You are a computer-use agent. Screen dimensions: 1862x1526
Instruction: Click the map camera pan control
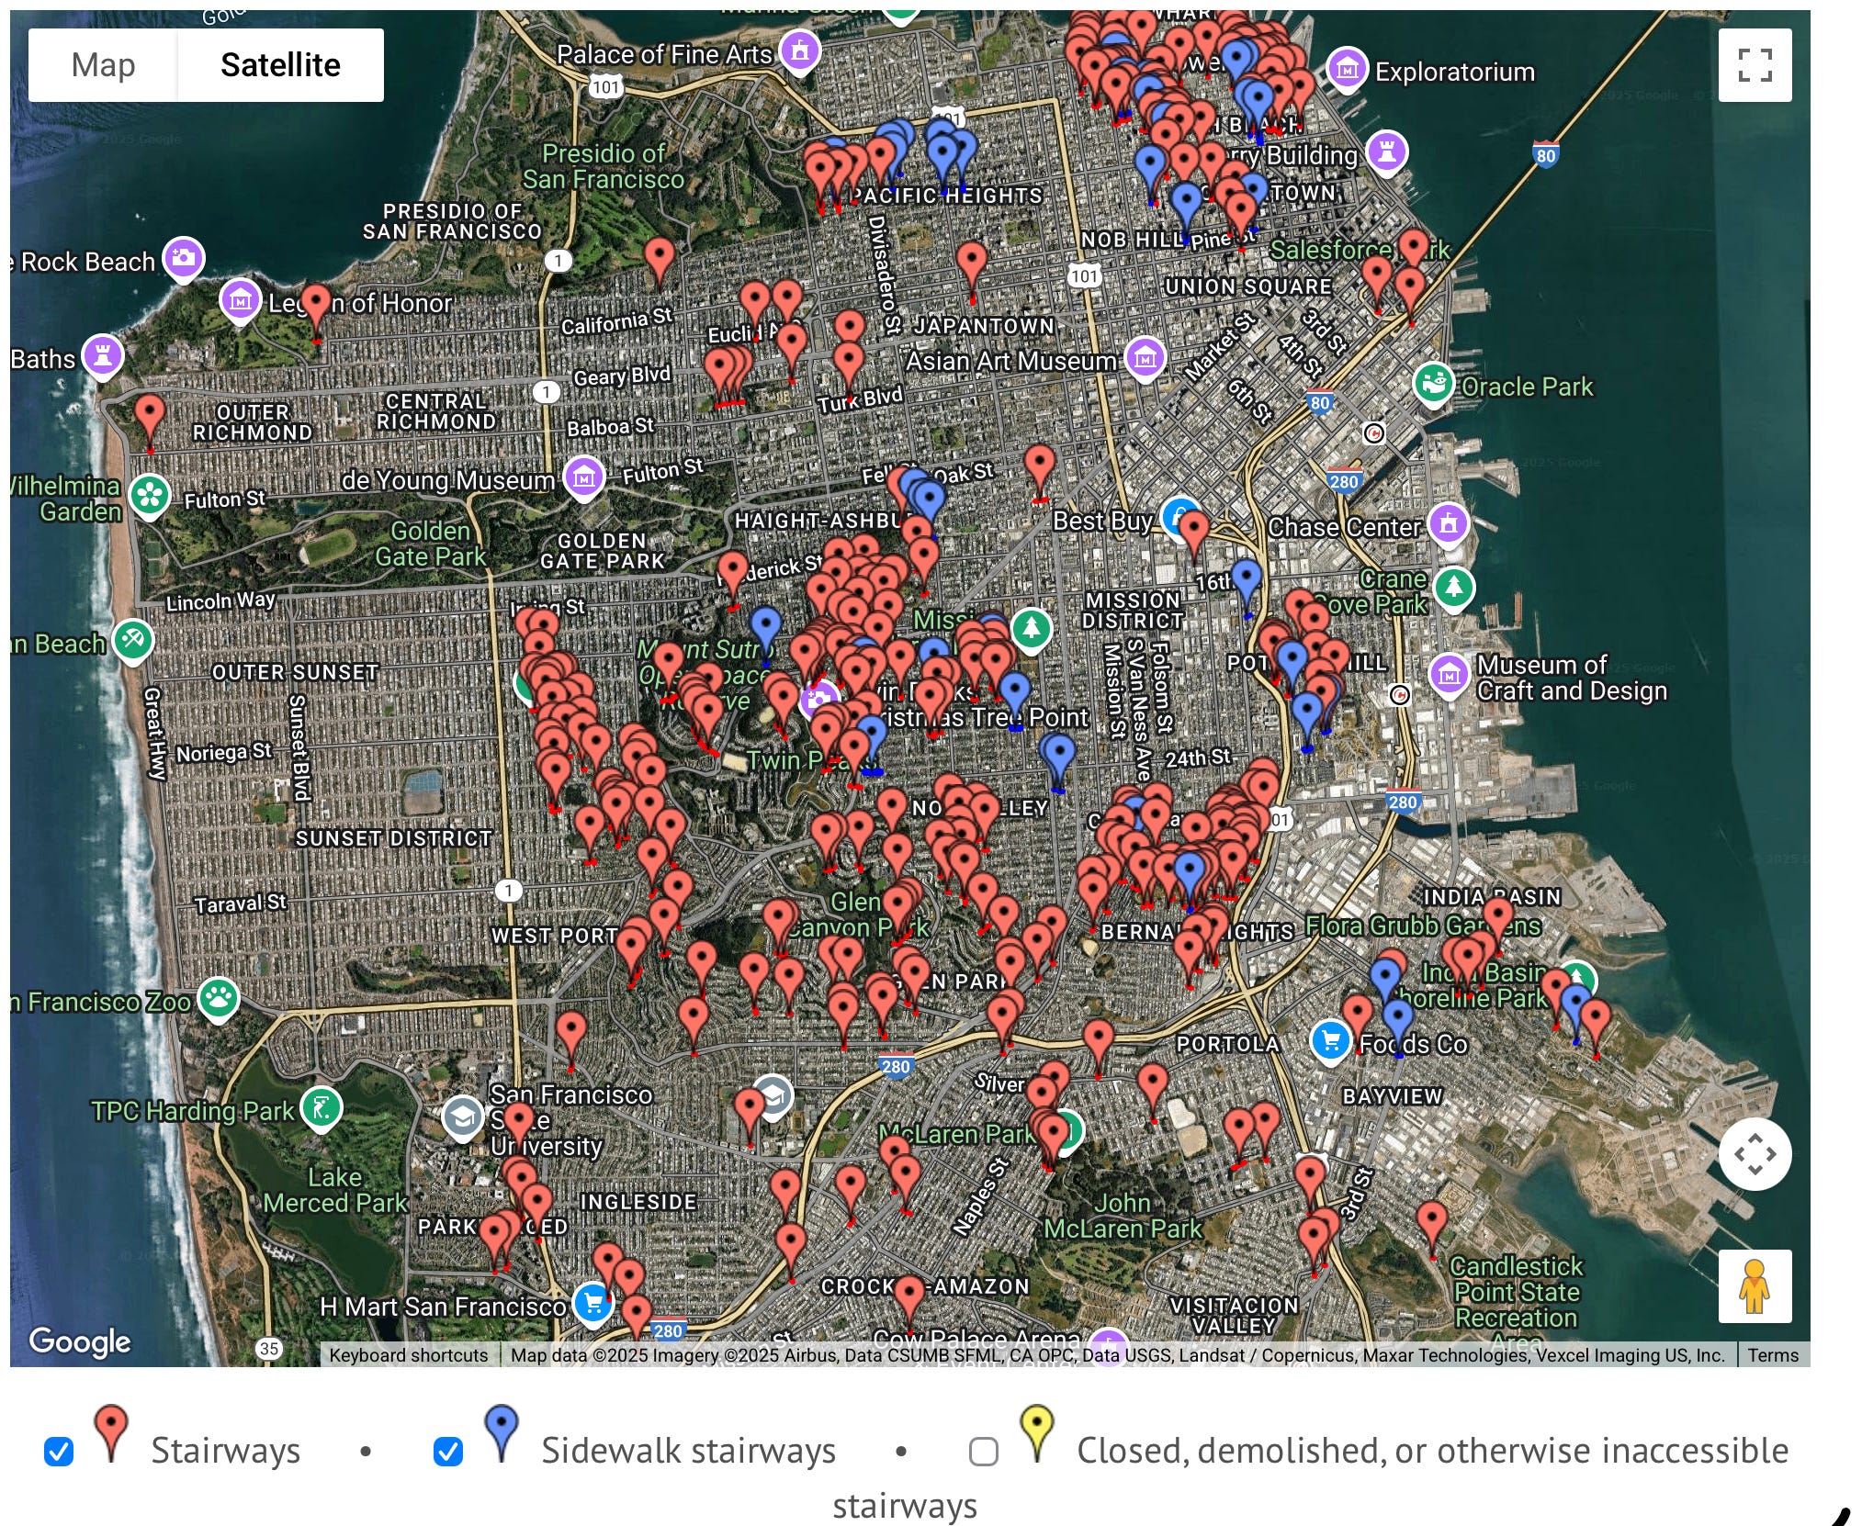1754,1153
